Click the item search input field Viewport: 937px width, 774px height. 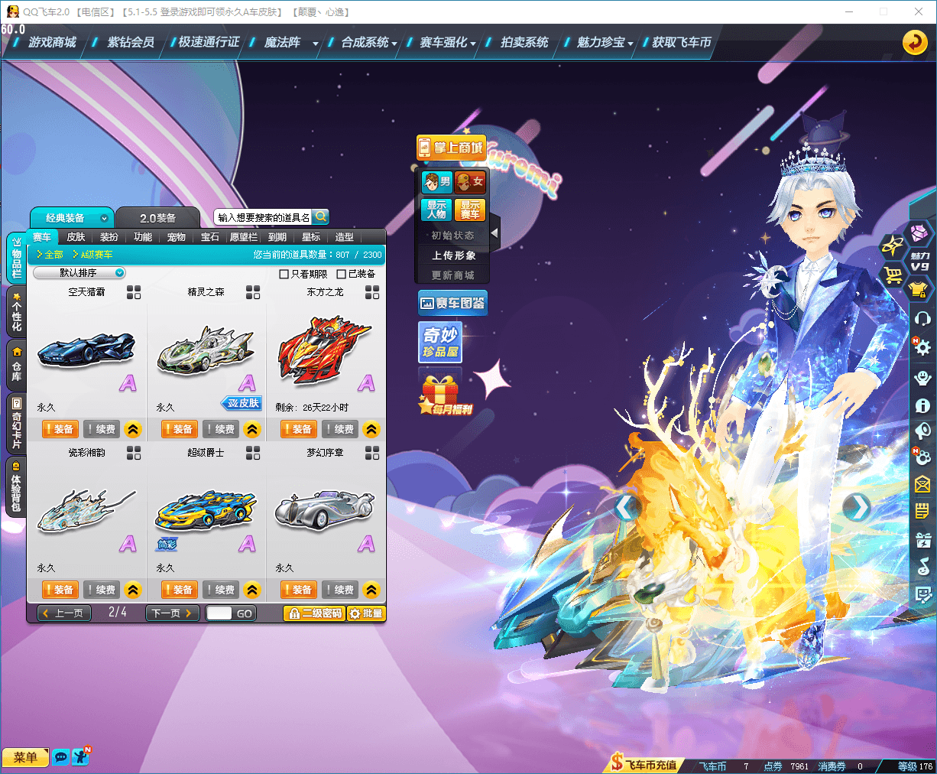[264, 217]
